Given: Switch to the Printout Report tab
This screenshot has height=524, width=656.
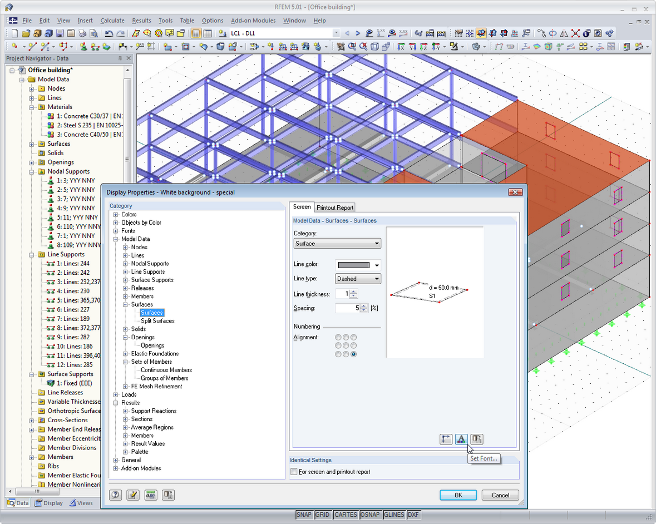Looking at the screenshot, I should [335, 207].
